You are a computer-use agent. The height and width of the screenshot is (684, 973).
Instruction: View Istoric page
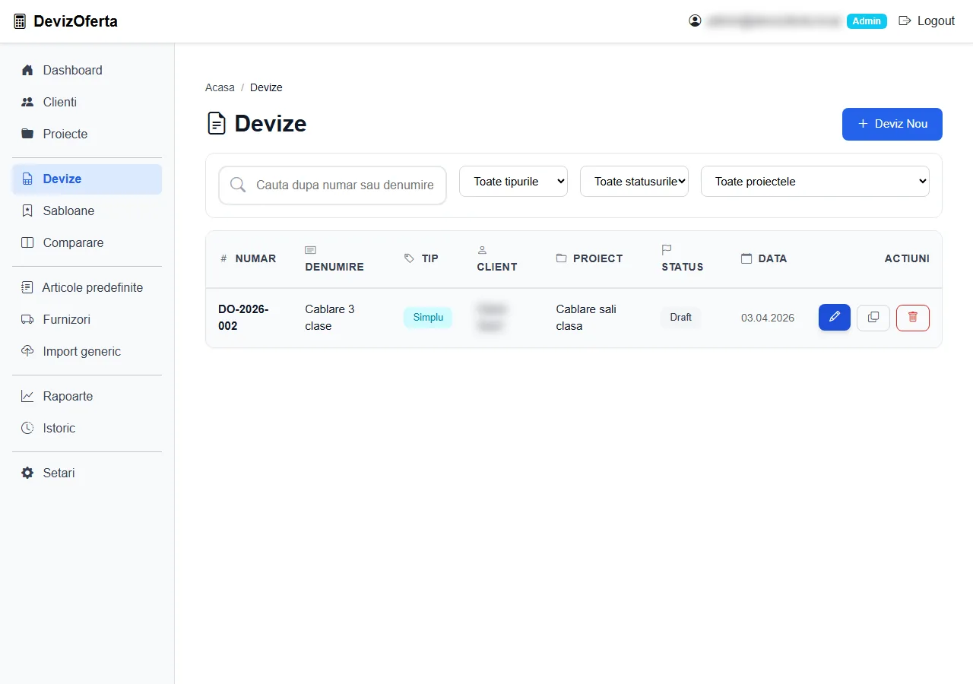(x=87, y=428)
